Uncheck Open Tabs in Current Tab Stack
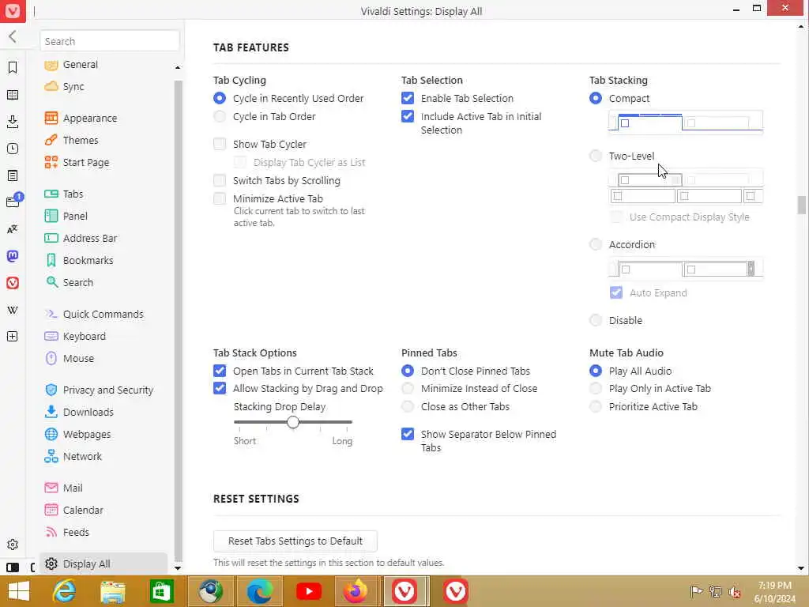This screenshot has height=607, width=809. coord(220,371)
